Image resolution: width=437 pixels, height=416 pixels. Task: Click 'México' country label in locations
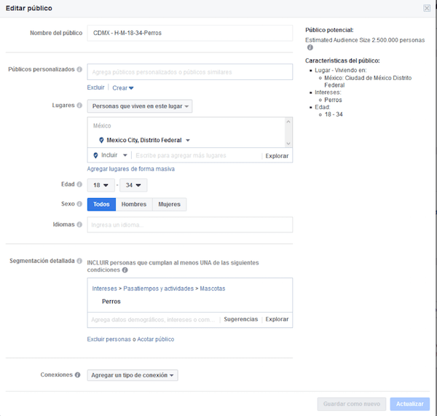pos(102,126)
